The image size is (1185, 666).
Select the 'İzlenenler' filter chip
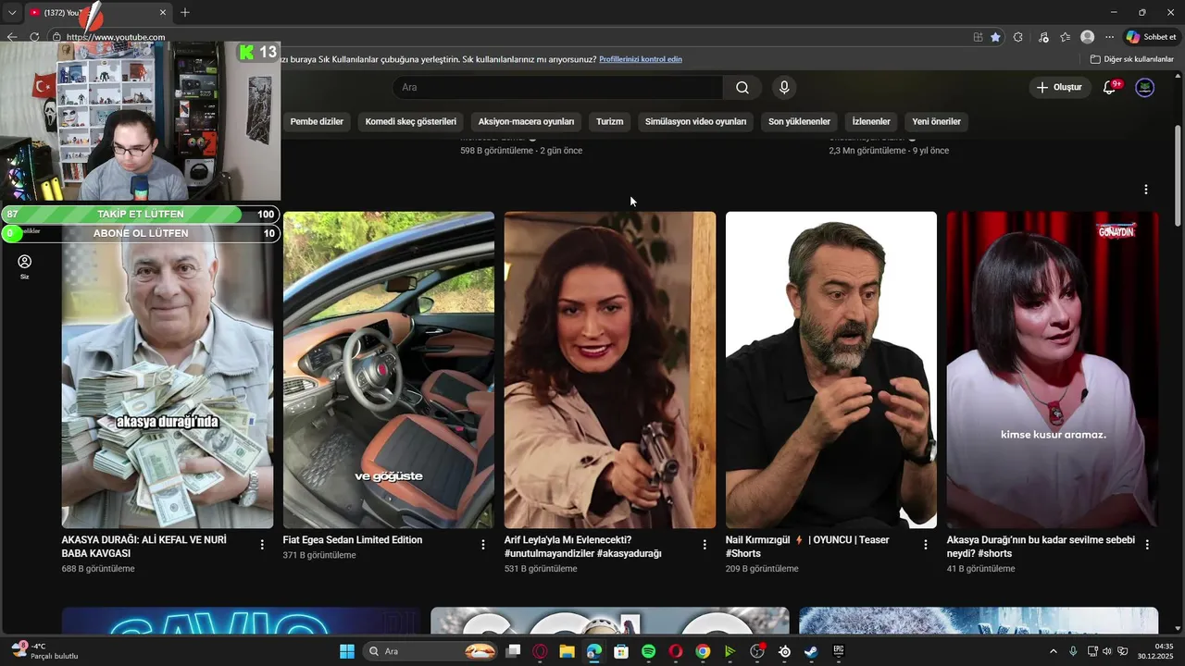tap(871, 121)
